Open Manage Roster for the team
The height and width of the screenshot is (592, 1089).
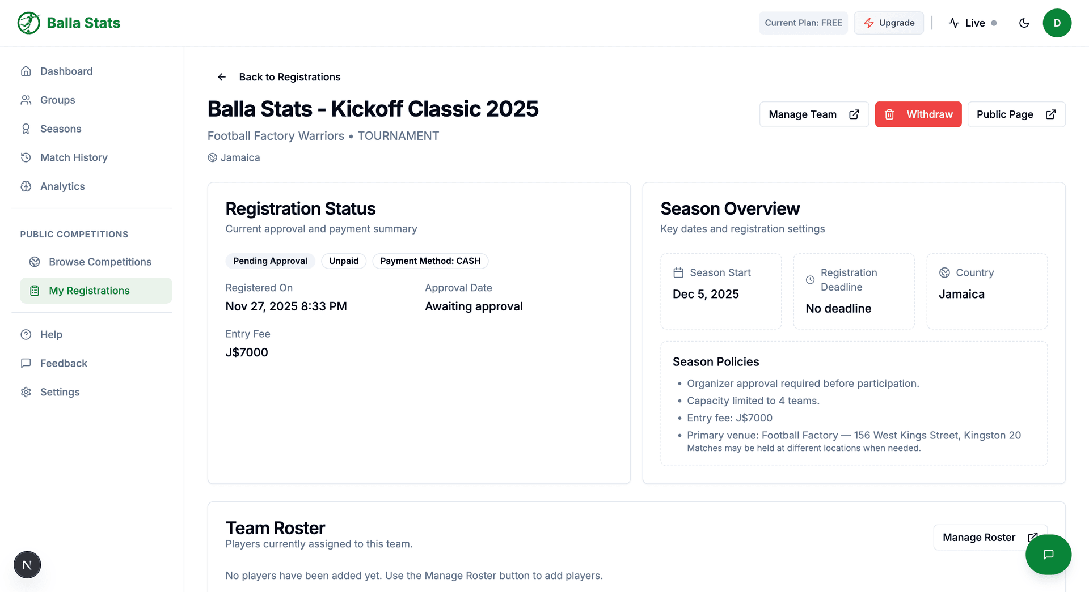[x=990, y=537]
